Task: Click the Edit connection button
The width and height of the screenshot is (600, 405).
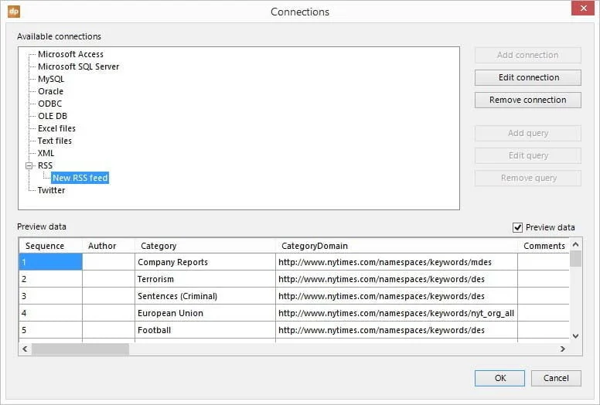Action: pos(527,77)
